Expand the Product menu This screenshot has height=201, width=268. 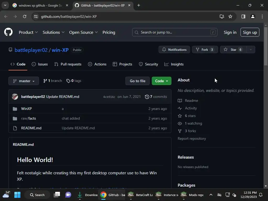(x=28, y=32)
